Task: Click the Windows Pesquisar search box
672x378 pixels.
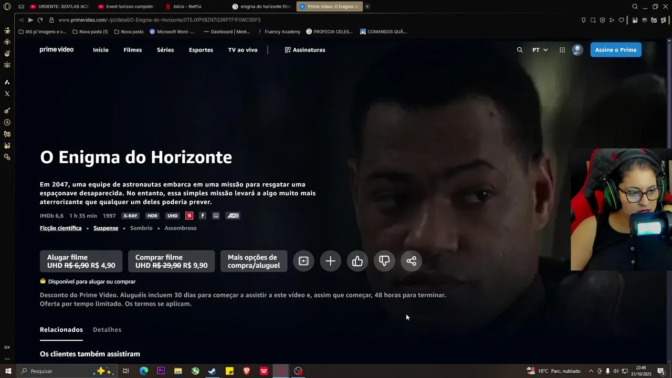Action: [x=67, y=371]
